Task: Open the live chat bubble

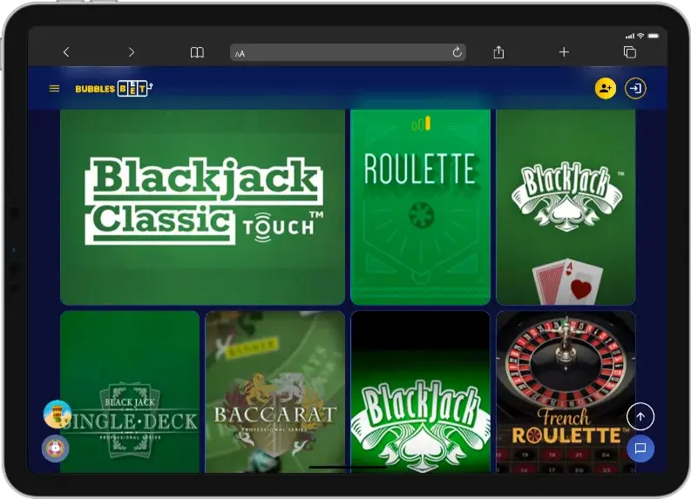Action: 640,448
